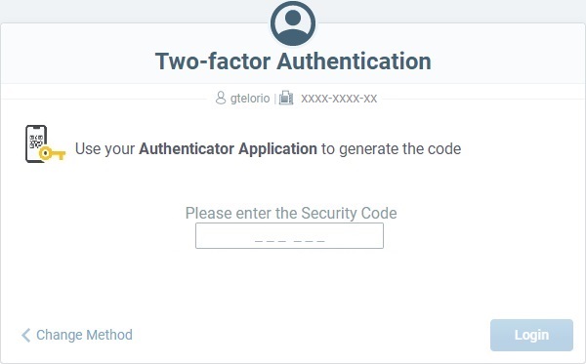Click the organization icon before masked ID
Image resolution: width=586 pixels, height=364 pixels.
click(x=286, y=98)
